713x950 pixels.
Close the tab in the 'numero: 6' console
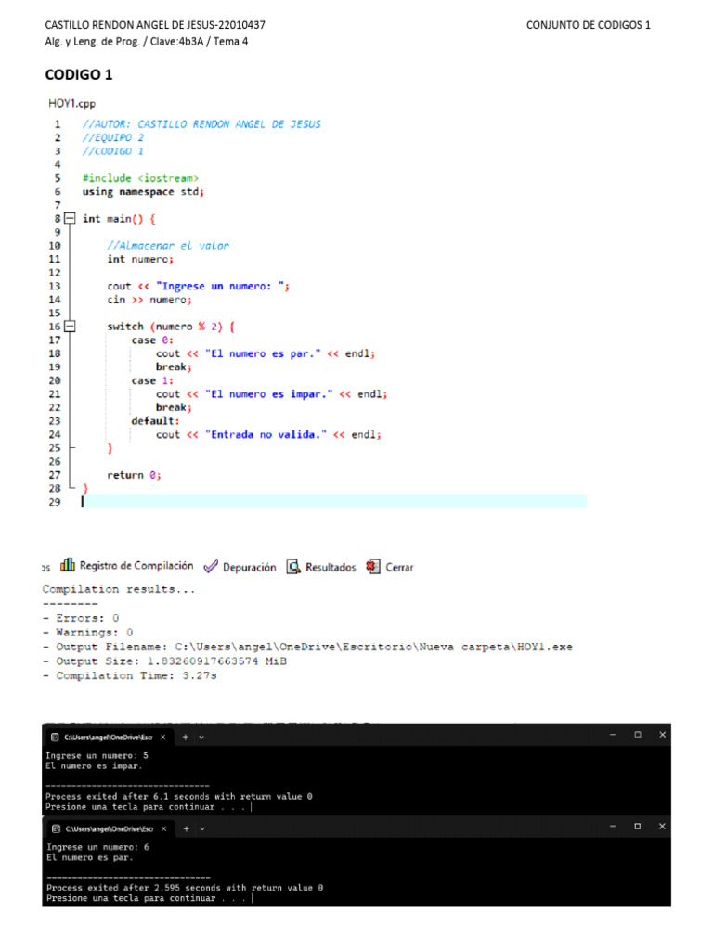(x=163, y=828)
